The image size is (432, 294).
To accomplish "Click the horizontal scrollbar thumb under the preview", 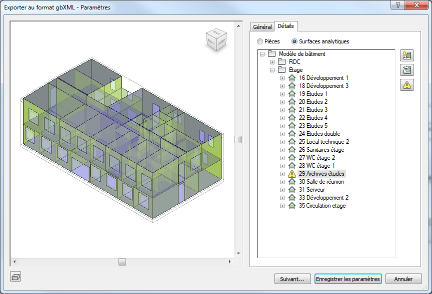I will (122, 262).
